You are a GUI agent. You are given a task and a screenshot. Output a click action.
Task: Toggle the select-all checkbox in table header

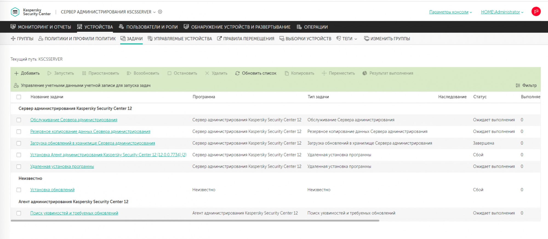click(x=19, y=97)
